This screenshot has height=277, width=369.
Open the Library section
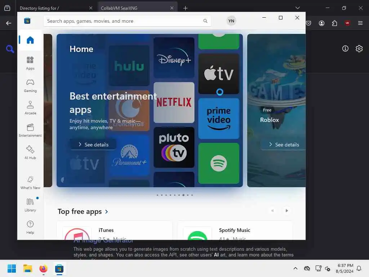30,205
